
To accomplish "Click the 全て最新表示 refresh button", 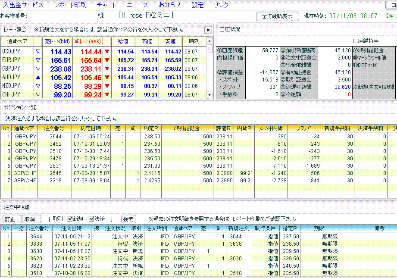I will (x=277, y=16).
